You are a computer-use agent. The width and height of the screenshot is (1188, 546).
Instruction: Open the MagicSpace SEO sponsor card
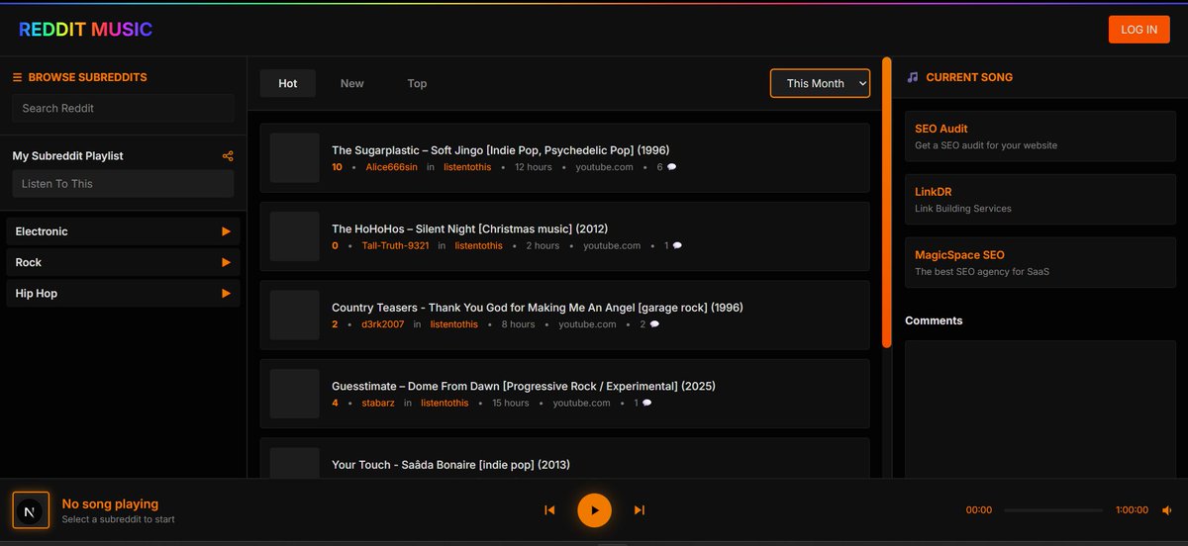1039,262
